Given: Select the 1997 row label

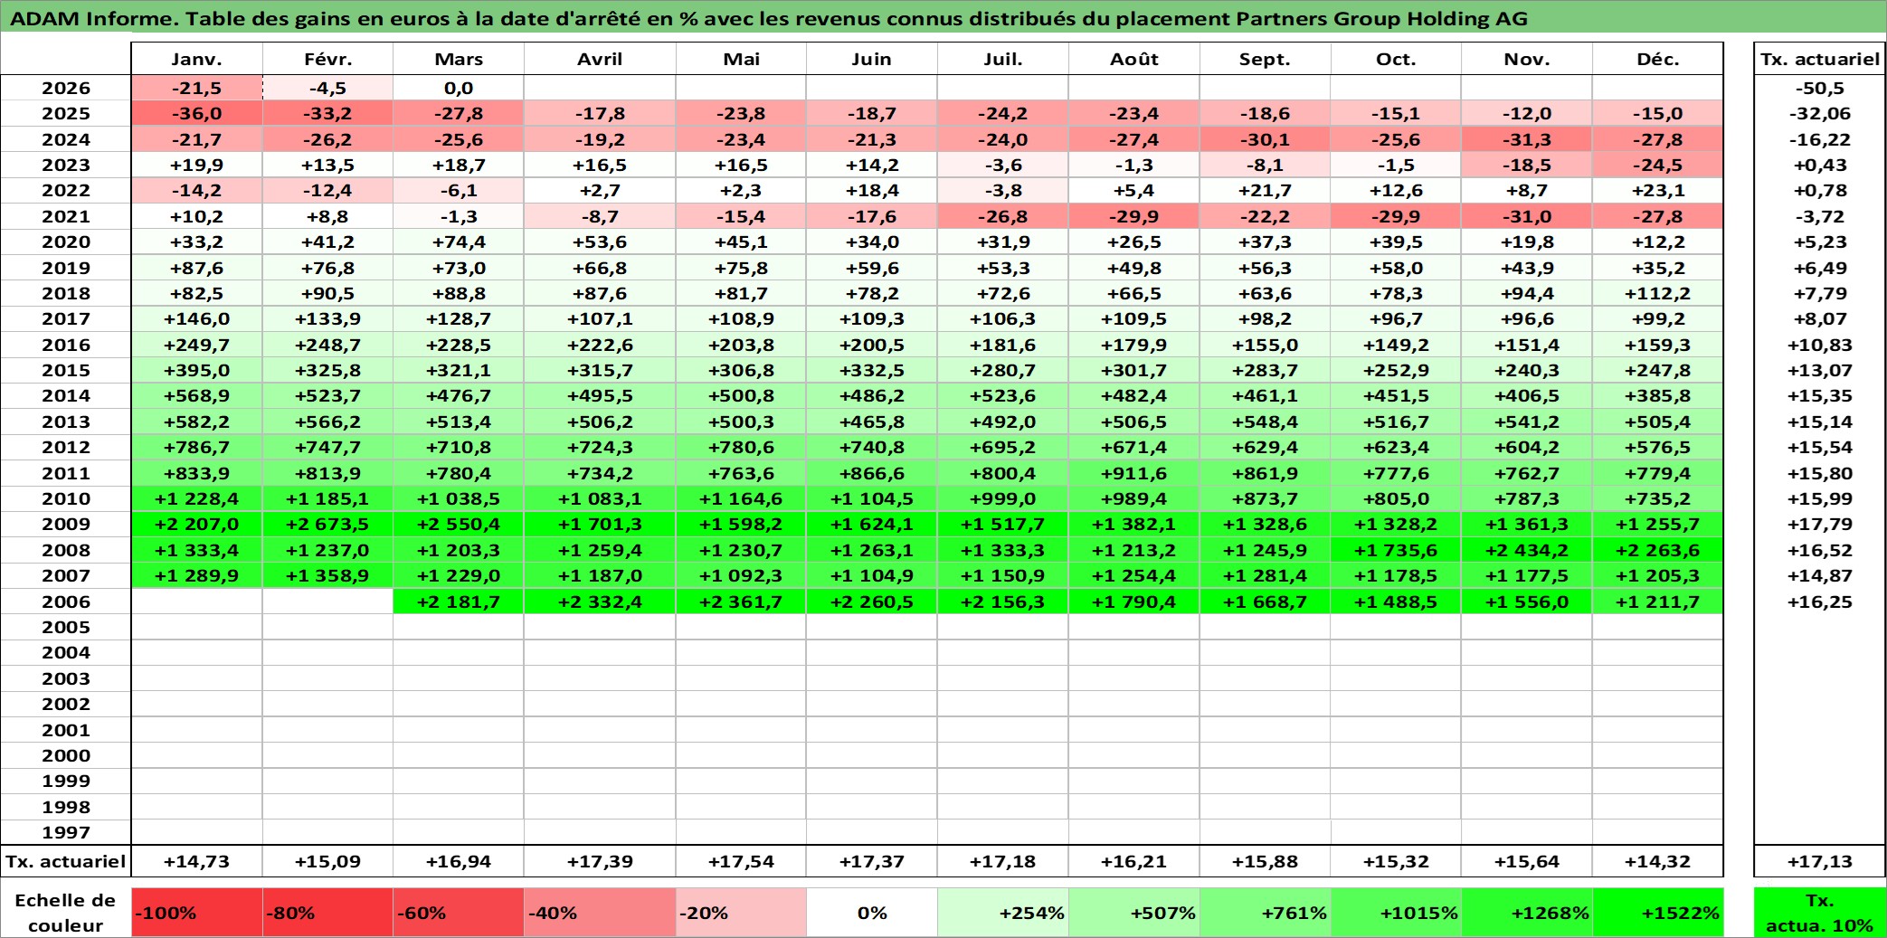Looking at the screenshot, I should click(66, 832).
